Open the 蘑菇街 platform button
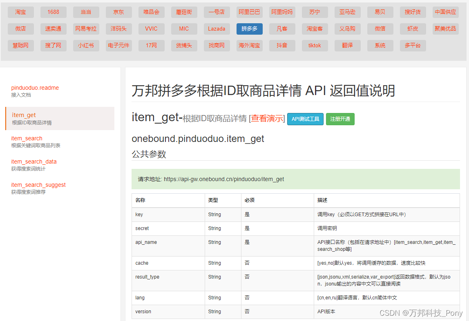The image size is (469, 321). 184,12
